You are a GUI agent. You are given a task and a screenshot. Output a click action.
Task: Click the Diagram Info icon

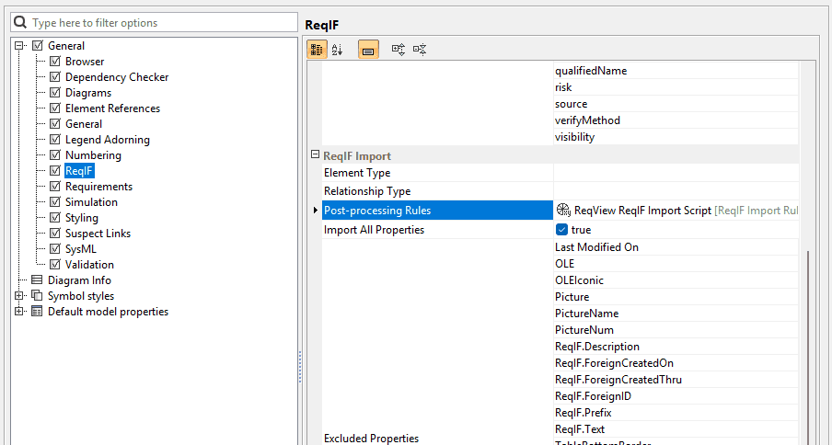(x=37, y=280)
